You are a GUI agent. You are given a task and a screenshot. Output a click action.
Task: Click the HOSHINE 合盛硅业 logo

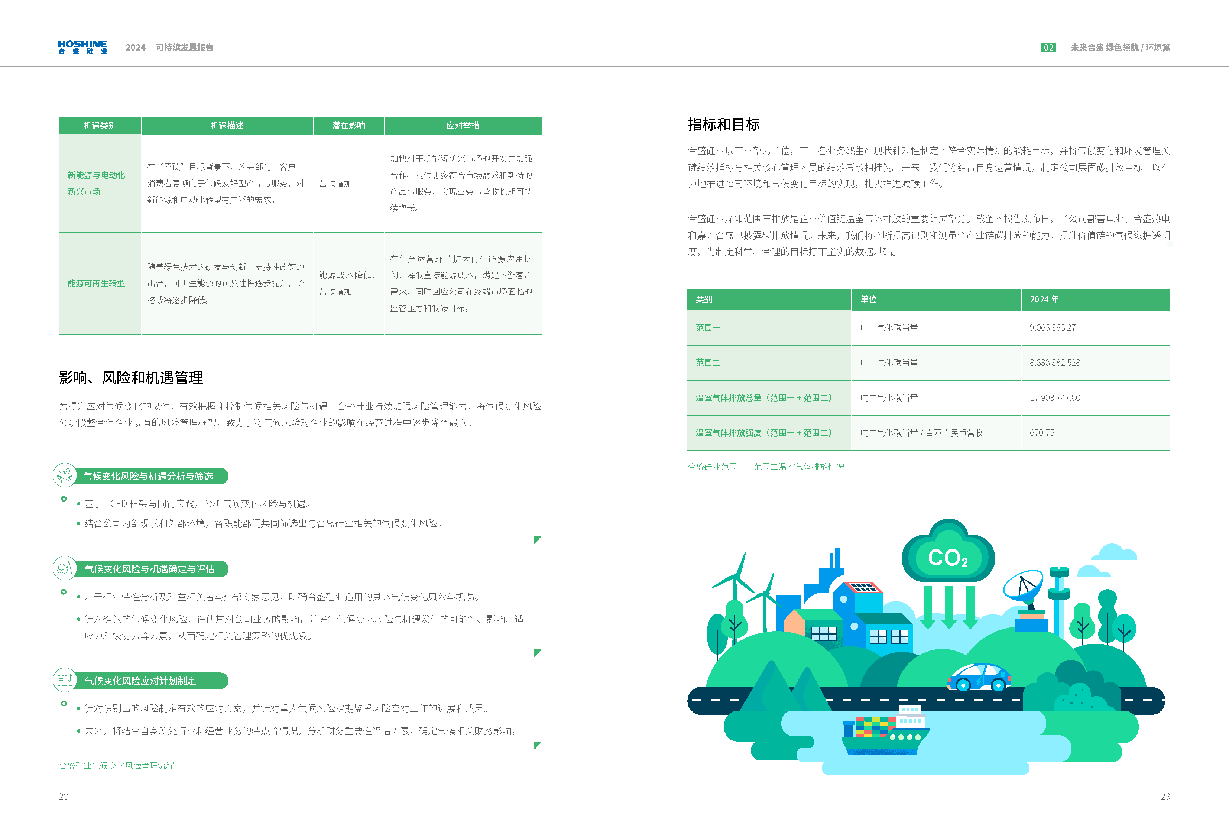click(82, 48)
